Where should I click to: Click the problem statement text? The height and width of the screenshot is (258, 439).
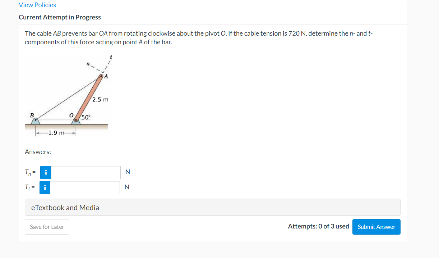click(x=199, y=38)
